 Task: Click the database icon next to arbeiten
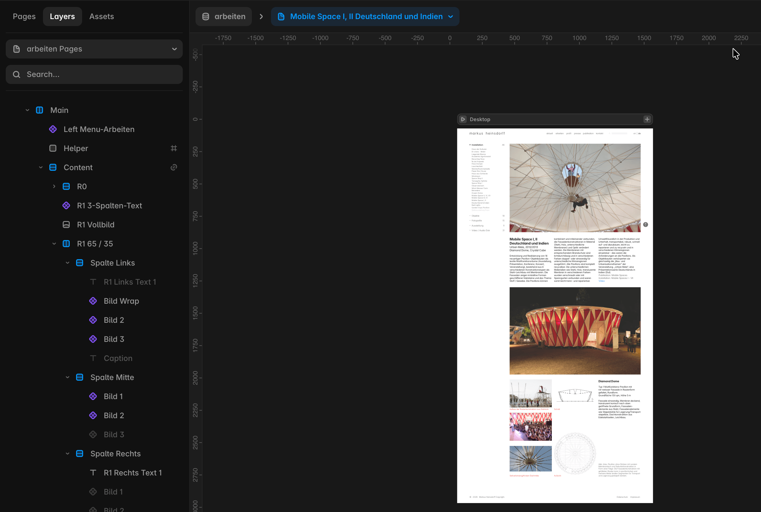(x=206, y=16)
